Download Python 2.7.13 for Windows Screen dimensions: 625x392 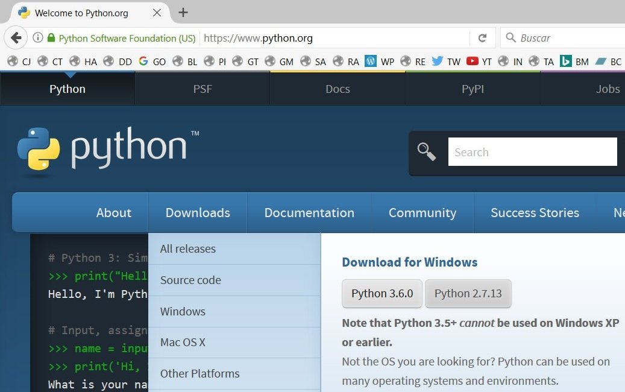(x=468, y=294)
